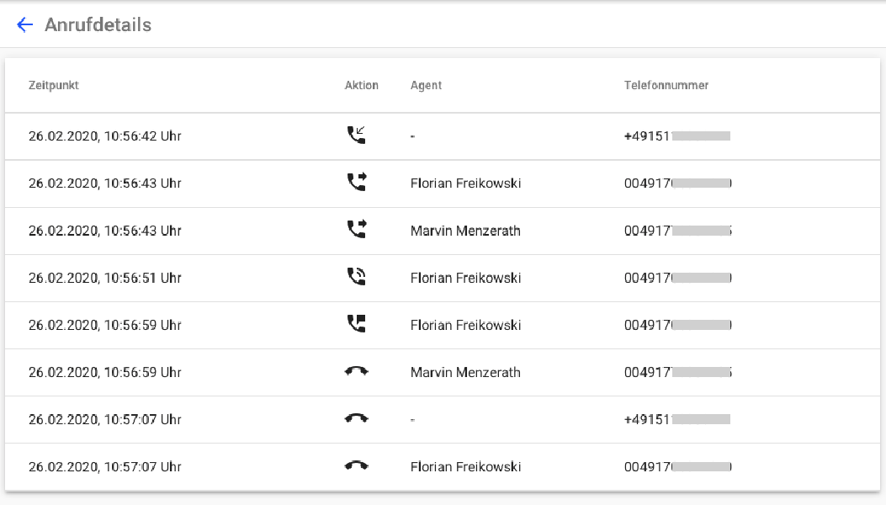886x505 pixels.
Task: Click the ringing phone icon at 10:56:51
Action: click(357, 275)
